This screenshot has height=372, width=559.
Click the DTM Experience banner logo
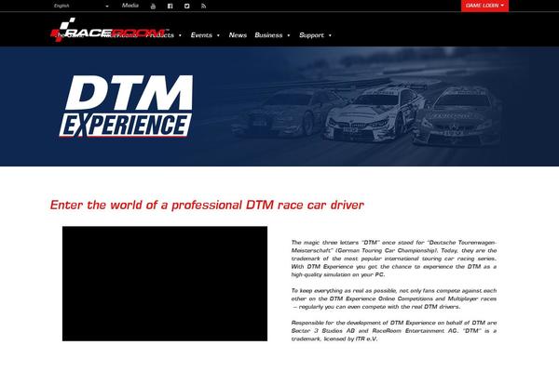coord(126,106)
